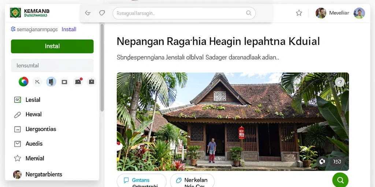The image size is (375, 187).
Task: Select the highlighted blue phone icon
Action: tap(51, 82)
